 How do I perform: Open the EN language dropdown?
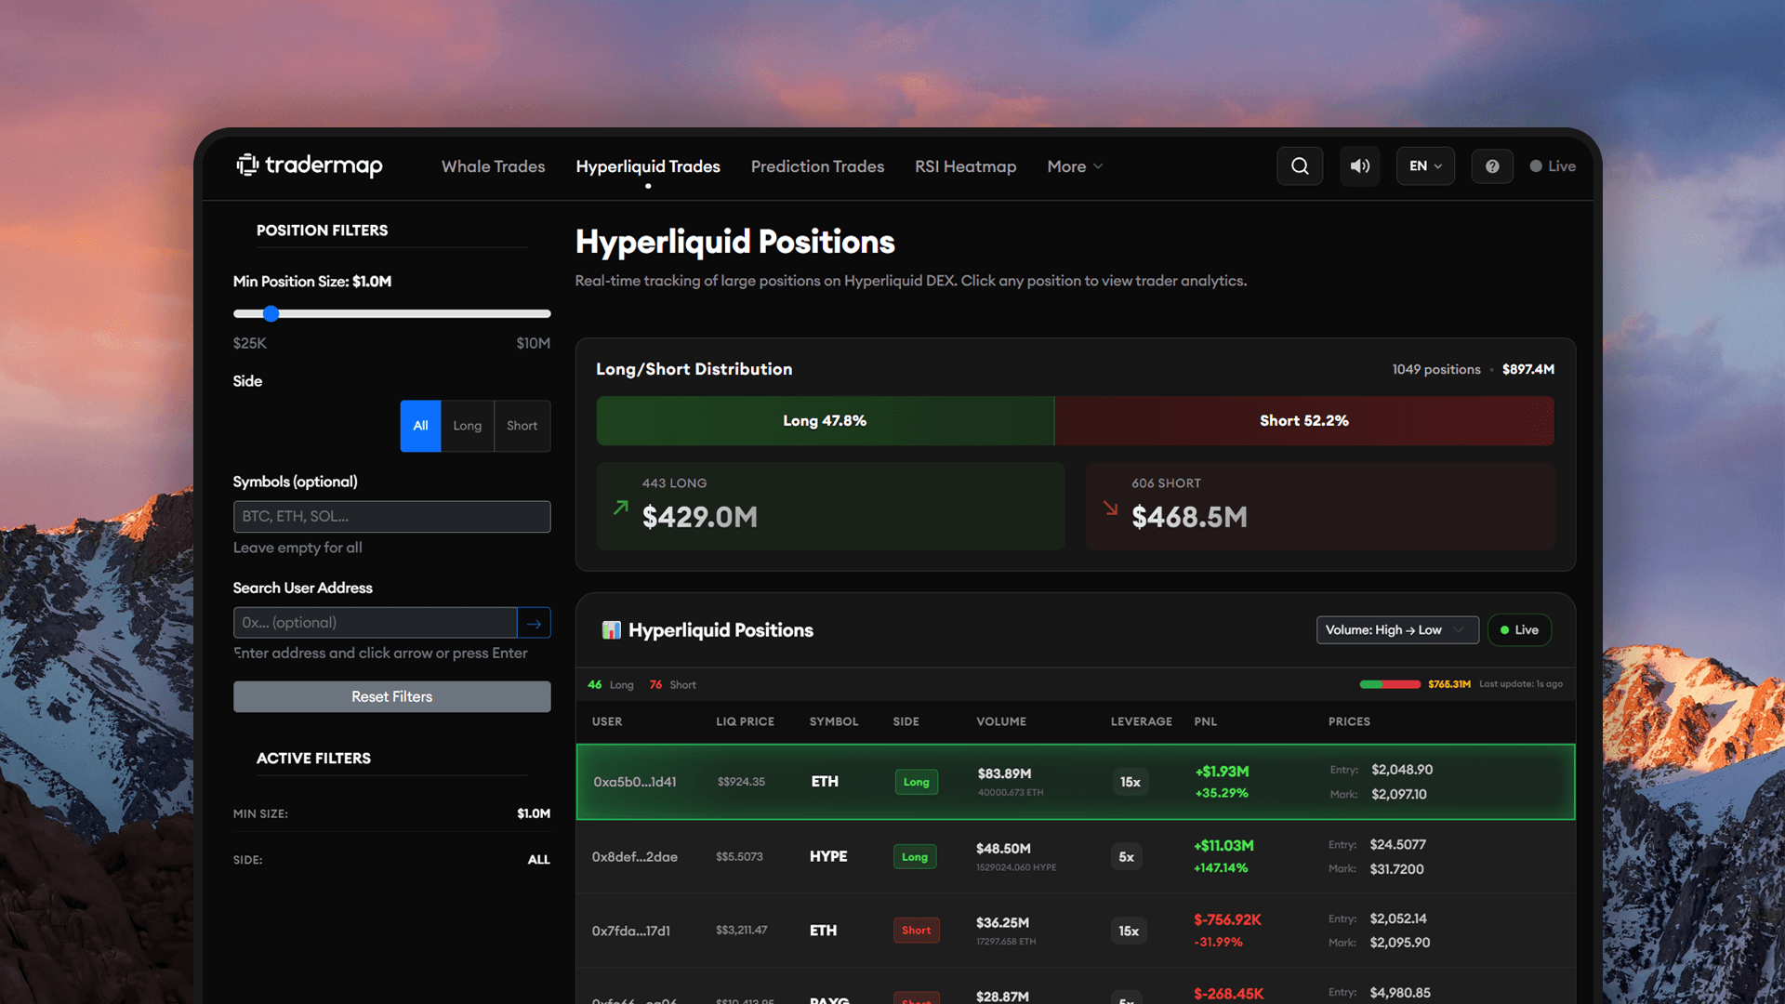[1424, 165]
